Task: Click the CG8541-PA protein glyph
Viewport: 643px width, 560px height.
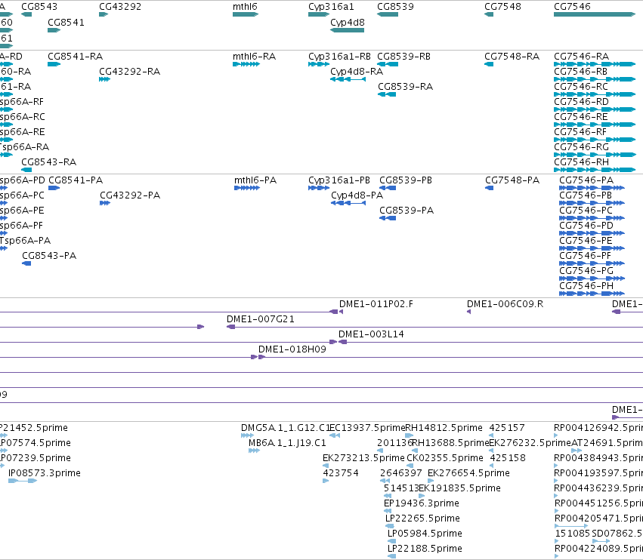Action: tap(54, 188)
